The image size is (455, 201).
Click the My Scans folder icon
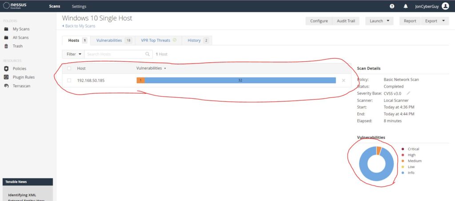click(x=6, y=29)
